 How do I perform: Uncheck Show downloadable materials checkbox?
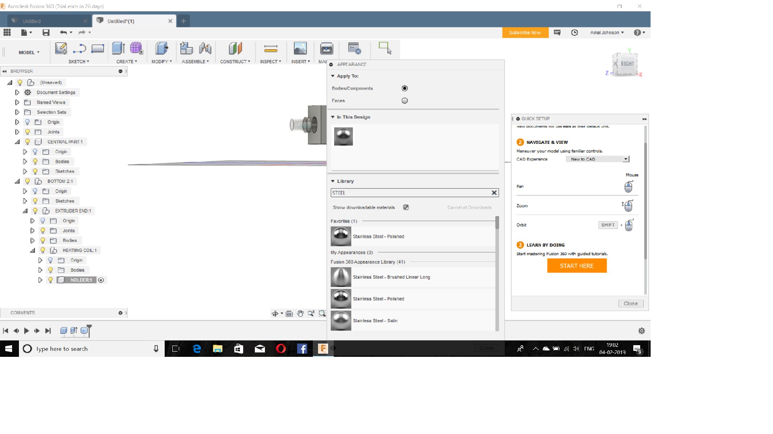click(x=406, y=207)
